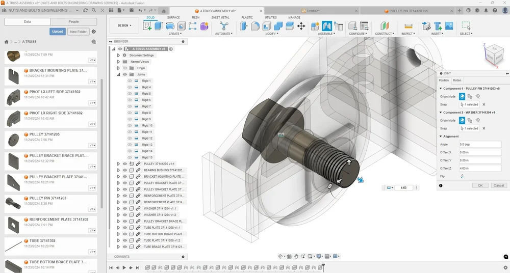Screen dimensions: 510x273
Task: Select the Combine tool
Action: [x=278, y=26]
